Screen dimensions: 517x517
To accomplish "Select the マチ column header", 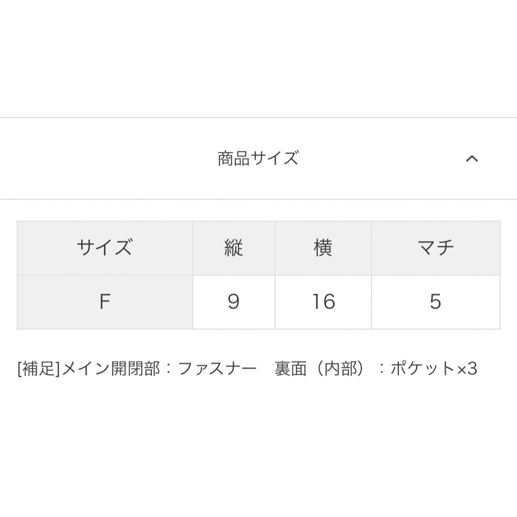I will tap(436, 248).
